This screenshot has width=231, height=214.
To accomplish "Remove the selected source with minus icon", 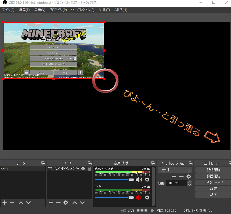I will pyautogui.click(x=58, y=203).
